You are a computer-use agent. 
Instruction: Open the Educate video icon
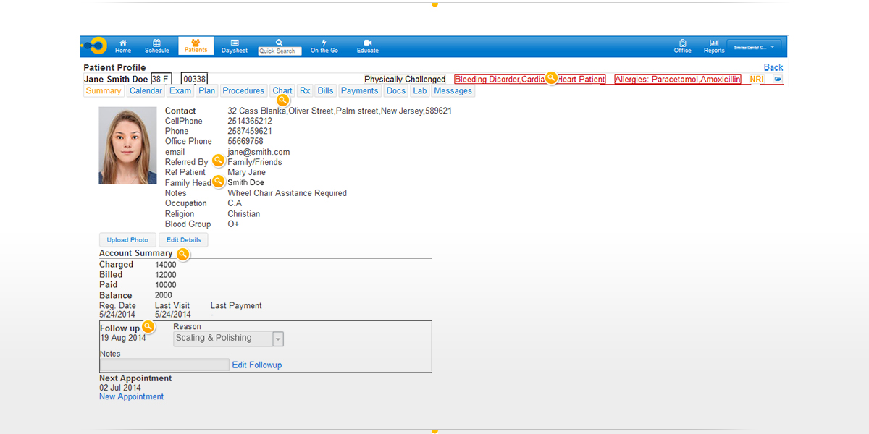tap(367, 43)
